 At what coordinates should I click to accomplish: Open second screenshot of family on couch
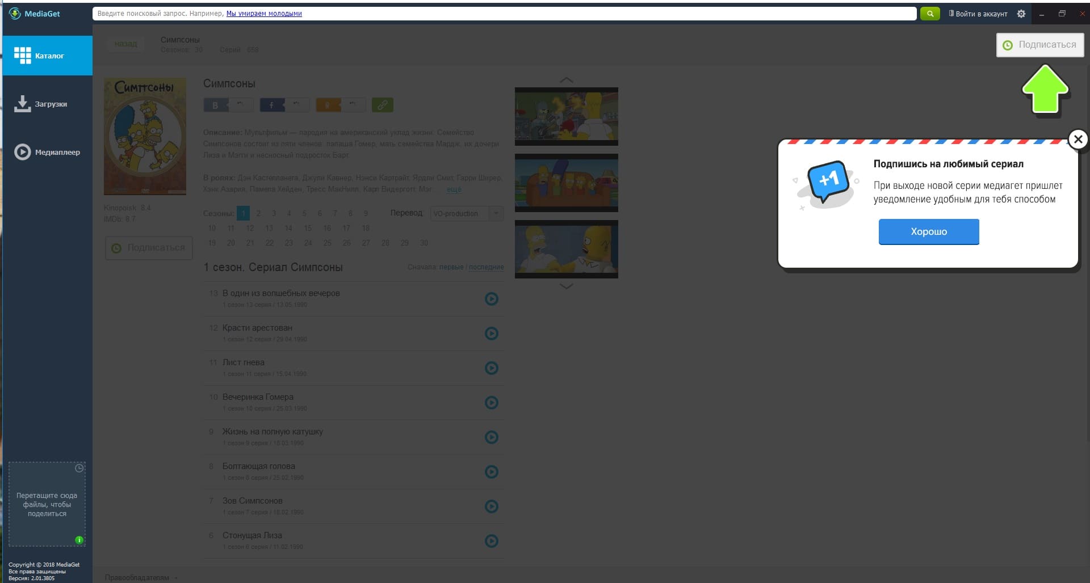[x=566, y=183]
